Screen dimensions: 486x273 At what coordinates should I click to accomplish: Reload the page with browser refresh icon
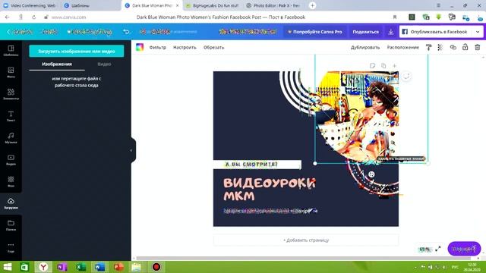pyautogui.click(x=33, y=17)
